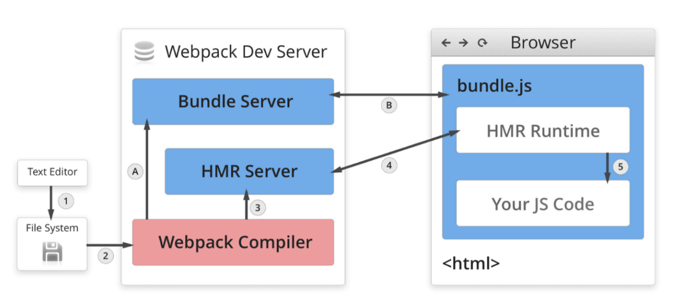Click the Browser title text
The height and width of the screenshot is (306, 679).
pyautogui.click(x=542, y=43)
